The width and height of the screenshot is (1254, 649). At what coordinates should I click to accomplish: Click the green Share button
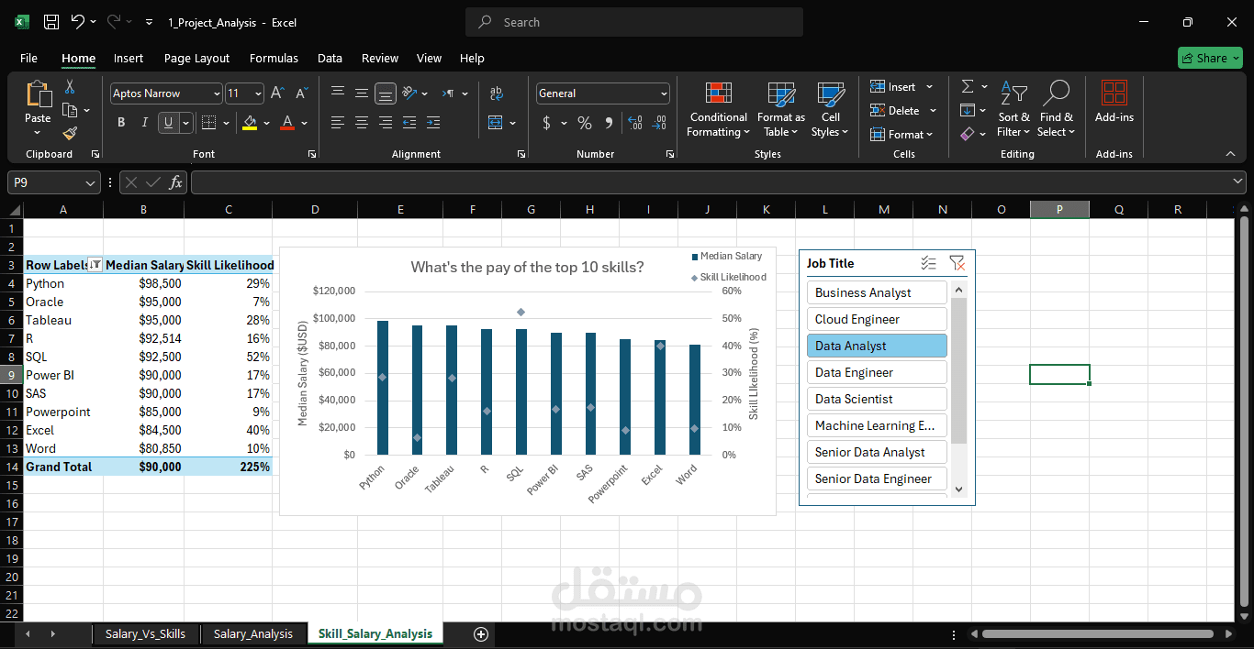click(x=1210, y=58)
